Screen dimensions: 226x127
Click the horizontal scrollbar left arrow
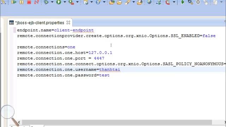19,122
